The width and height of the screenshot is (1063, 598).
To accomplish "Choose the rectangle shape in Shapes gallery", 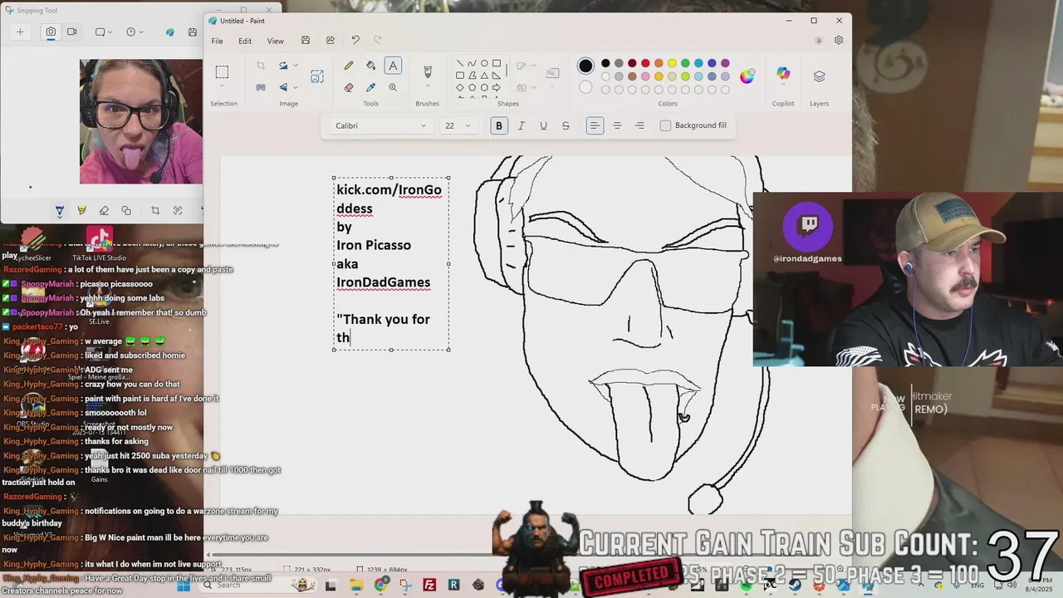I will tap(497, 63).
